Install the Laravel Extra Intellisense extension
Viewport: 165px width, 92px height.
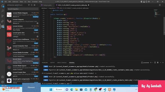tap(36, 43)
